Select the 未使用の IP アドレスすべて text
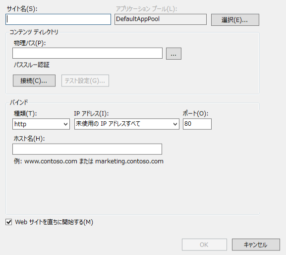This screenshot has height=255, width=286. coord(108,124)
